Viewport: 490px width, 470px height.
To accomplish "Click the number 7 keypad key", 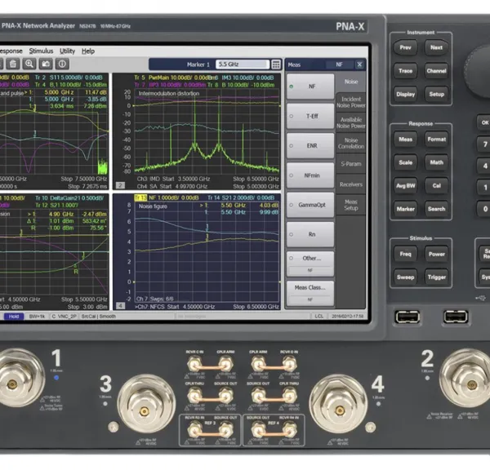I will click(x=483, y=144).
